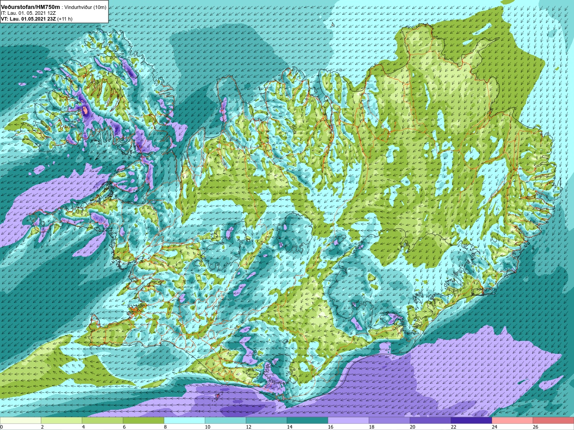The image size is (574, 430).
Task: Click the legend scale value 16
Action: click(330, 427)
